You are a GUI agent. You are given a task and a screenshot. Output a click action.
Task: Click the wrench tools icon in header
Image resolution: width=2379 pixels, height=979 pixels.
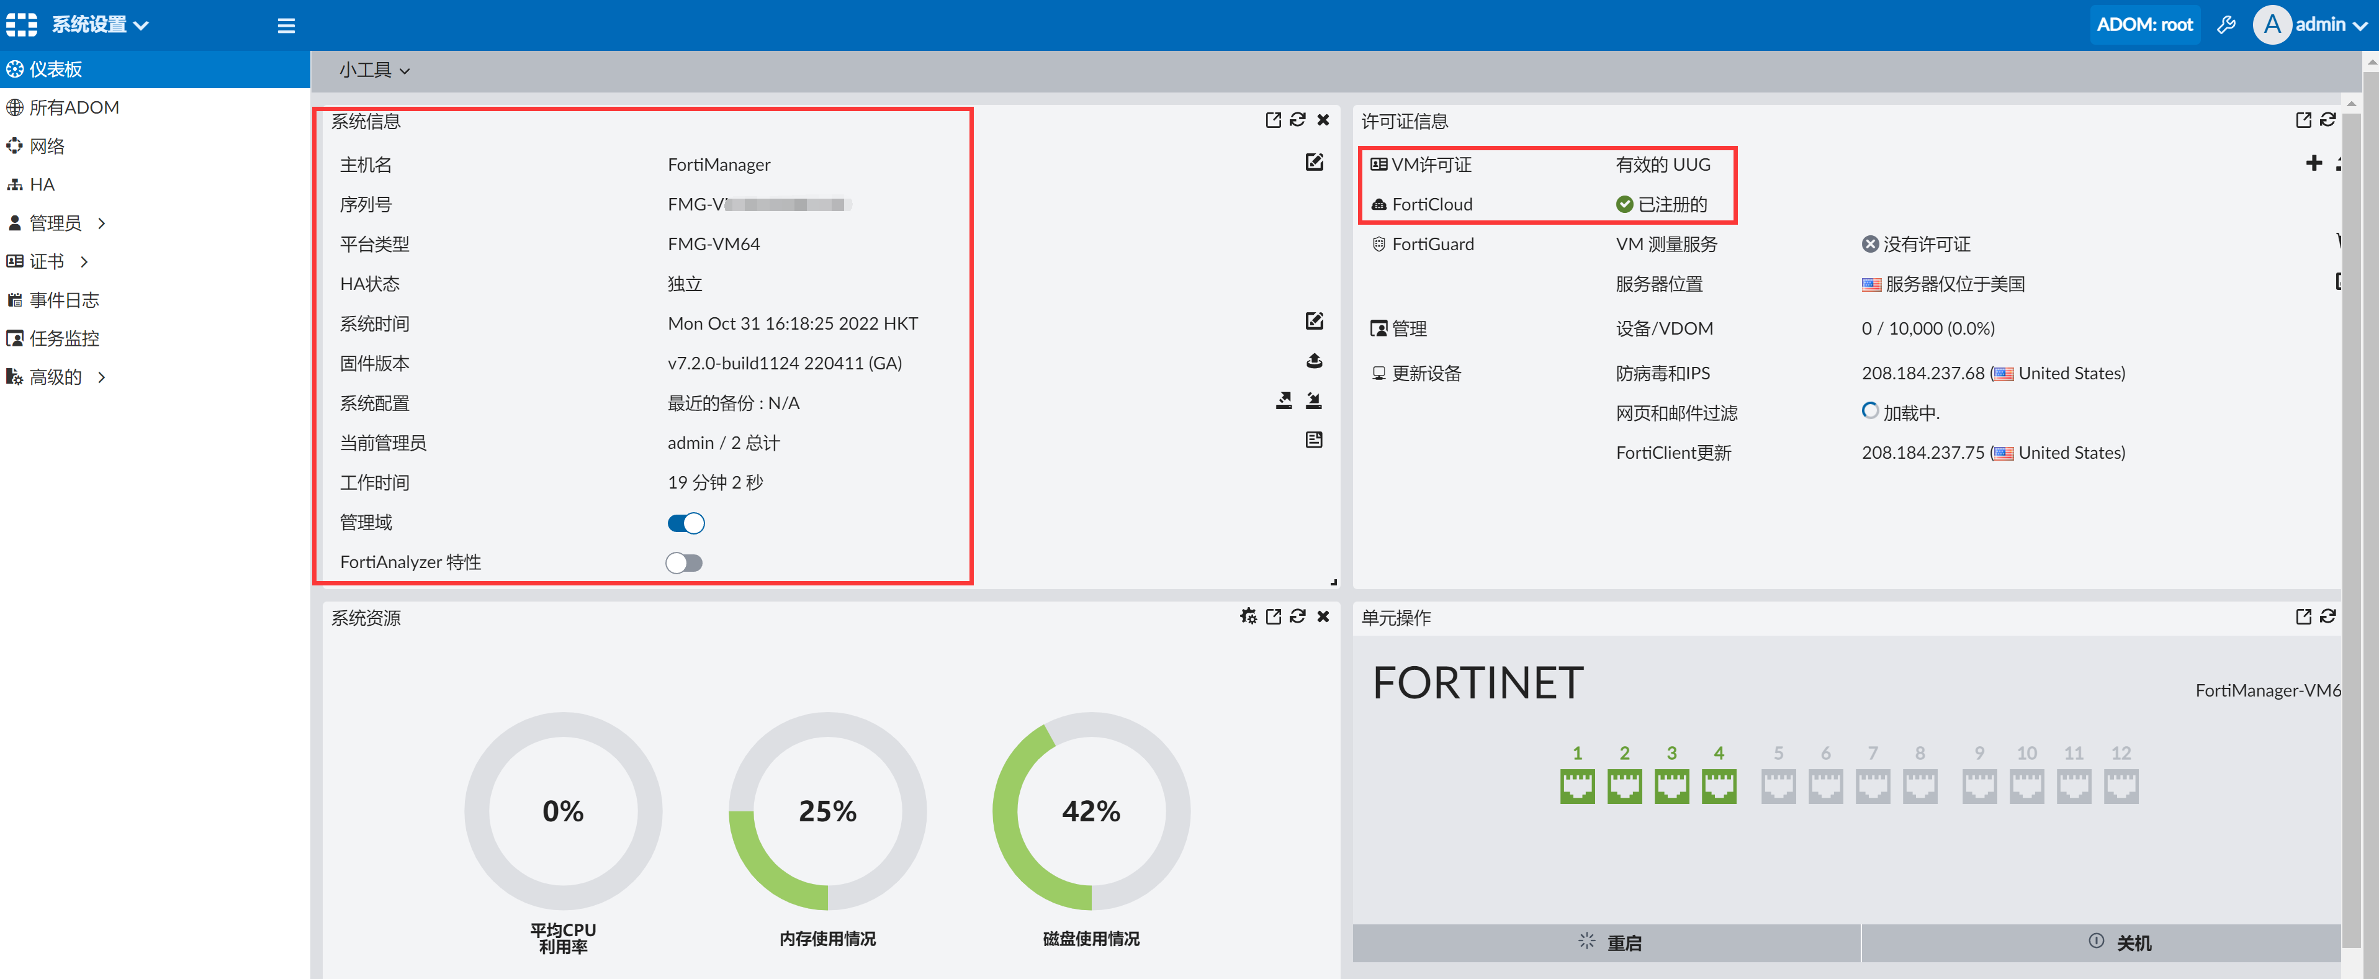[2226, 25]
